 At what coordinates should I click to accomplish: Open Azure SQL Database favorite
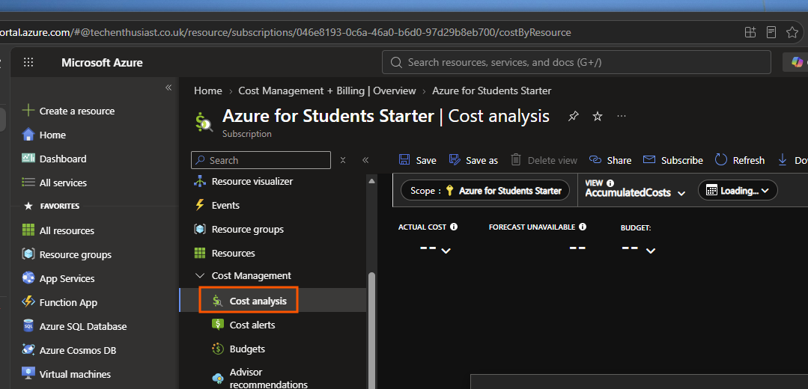[74, 326]
